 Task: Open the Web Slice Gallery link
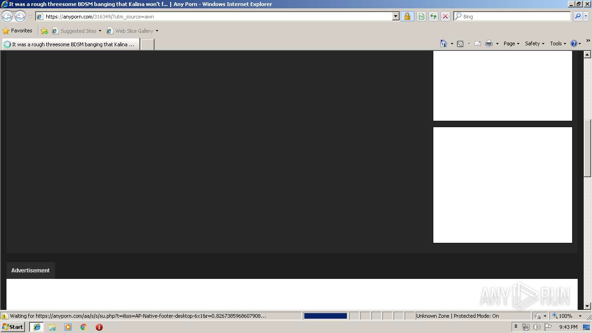pos(132,31)
